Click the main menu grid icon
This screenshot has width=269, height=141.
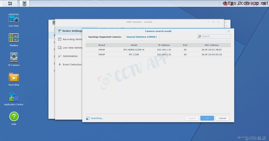click(x=10, y=4)
